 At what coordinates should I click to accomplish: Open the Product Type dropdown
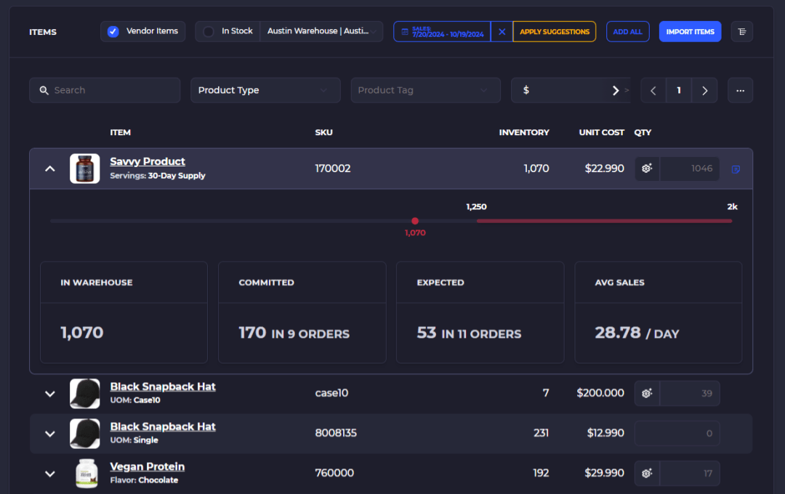click(265, 90)
